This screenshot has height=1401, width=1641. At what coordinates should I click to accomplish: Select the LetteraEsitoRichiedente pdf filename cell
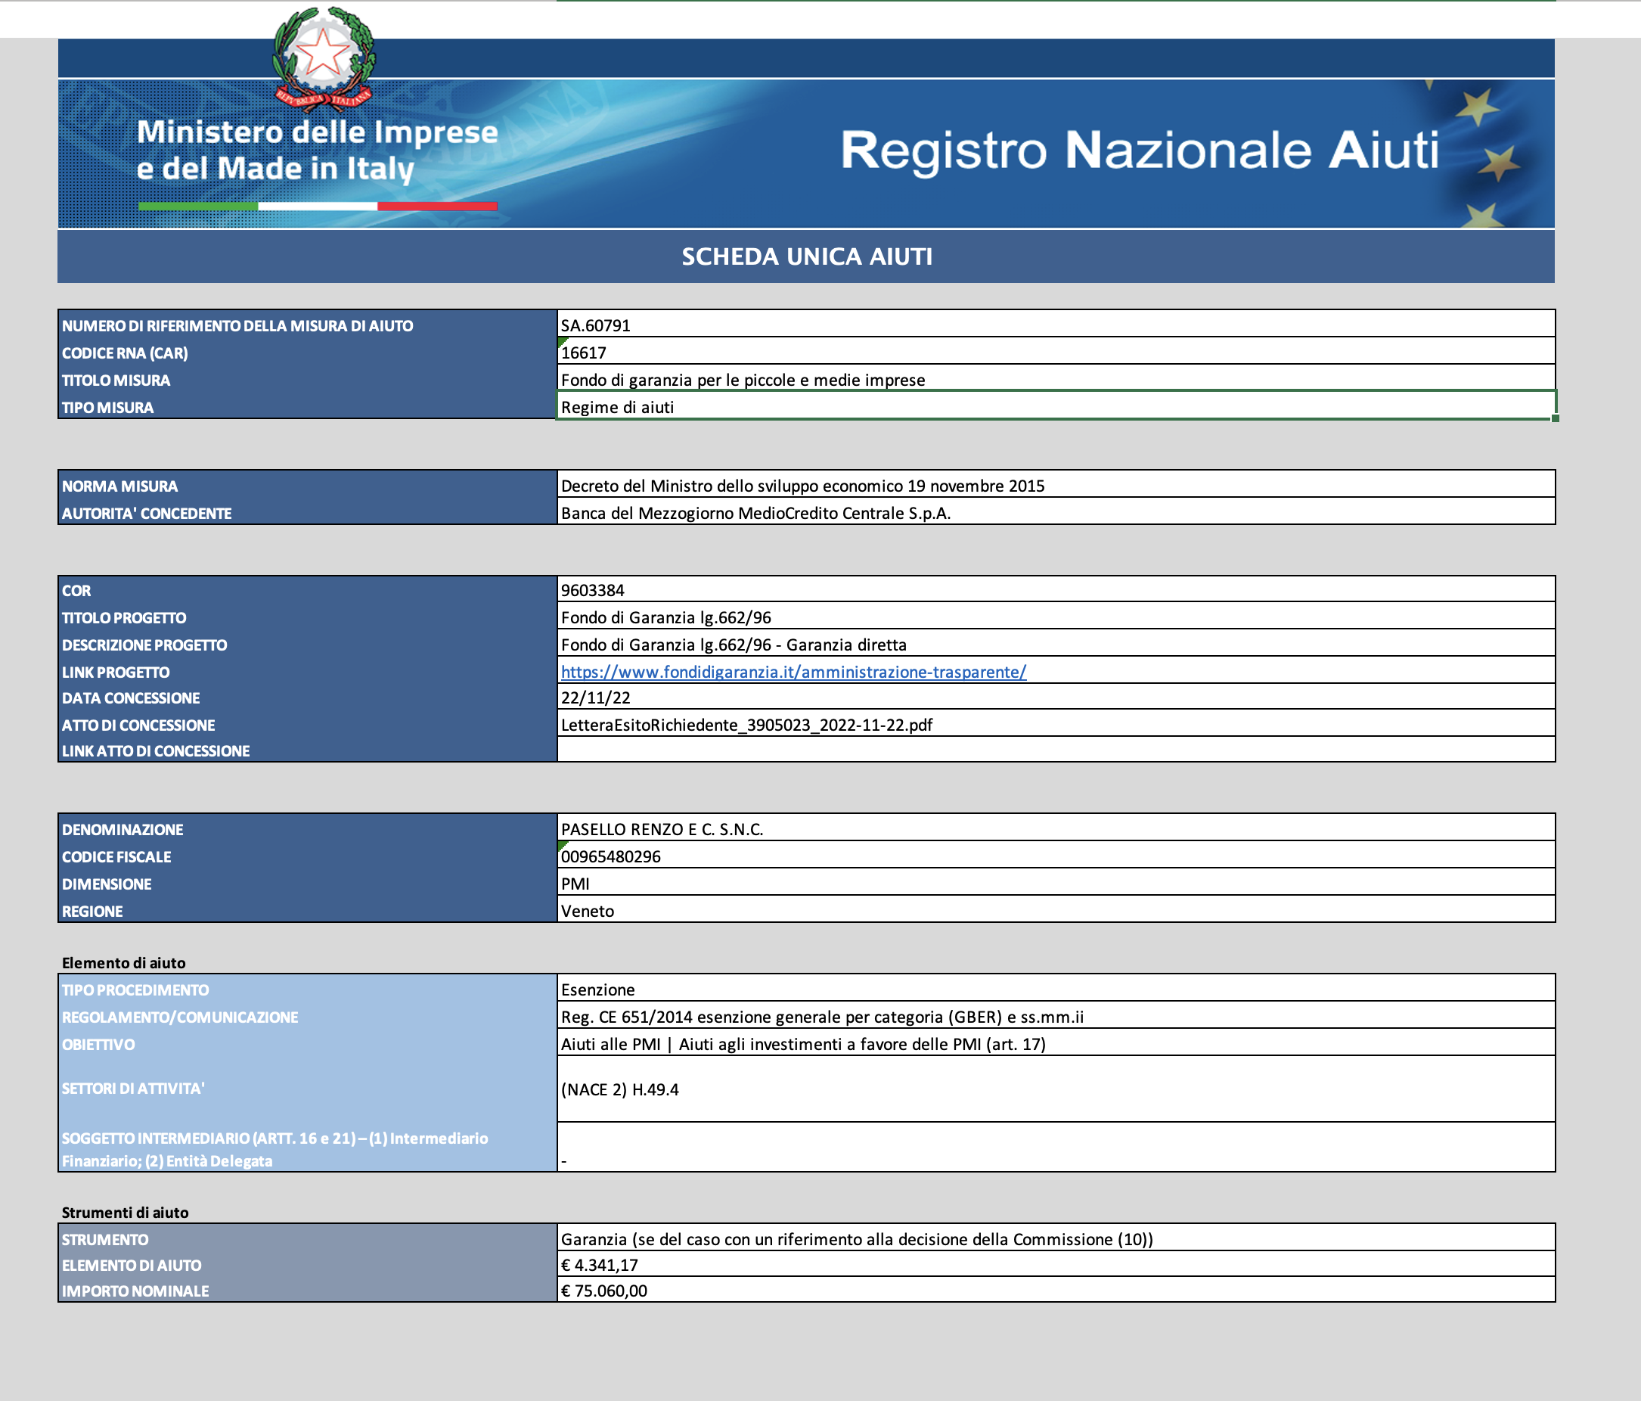[x=746, y=725]
